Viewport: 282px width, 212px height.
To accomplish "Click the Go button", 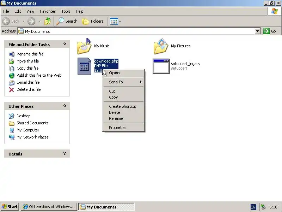I will pyautogui.click(x=269, y=31).
